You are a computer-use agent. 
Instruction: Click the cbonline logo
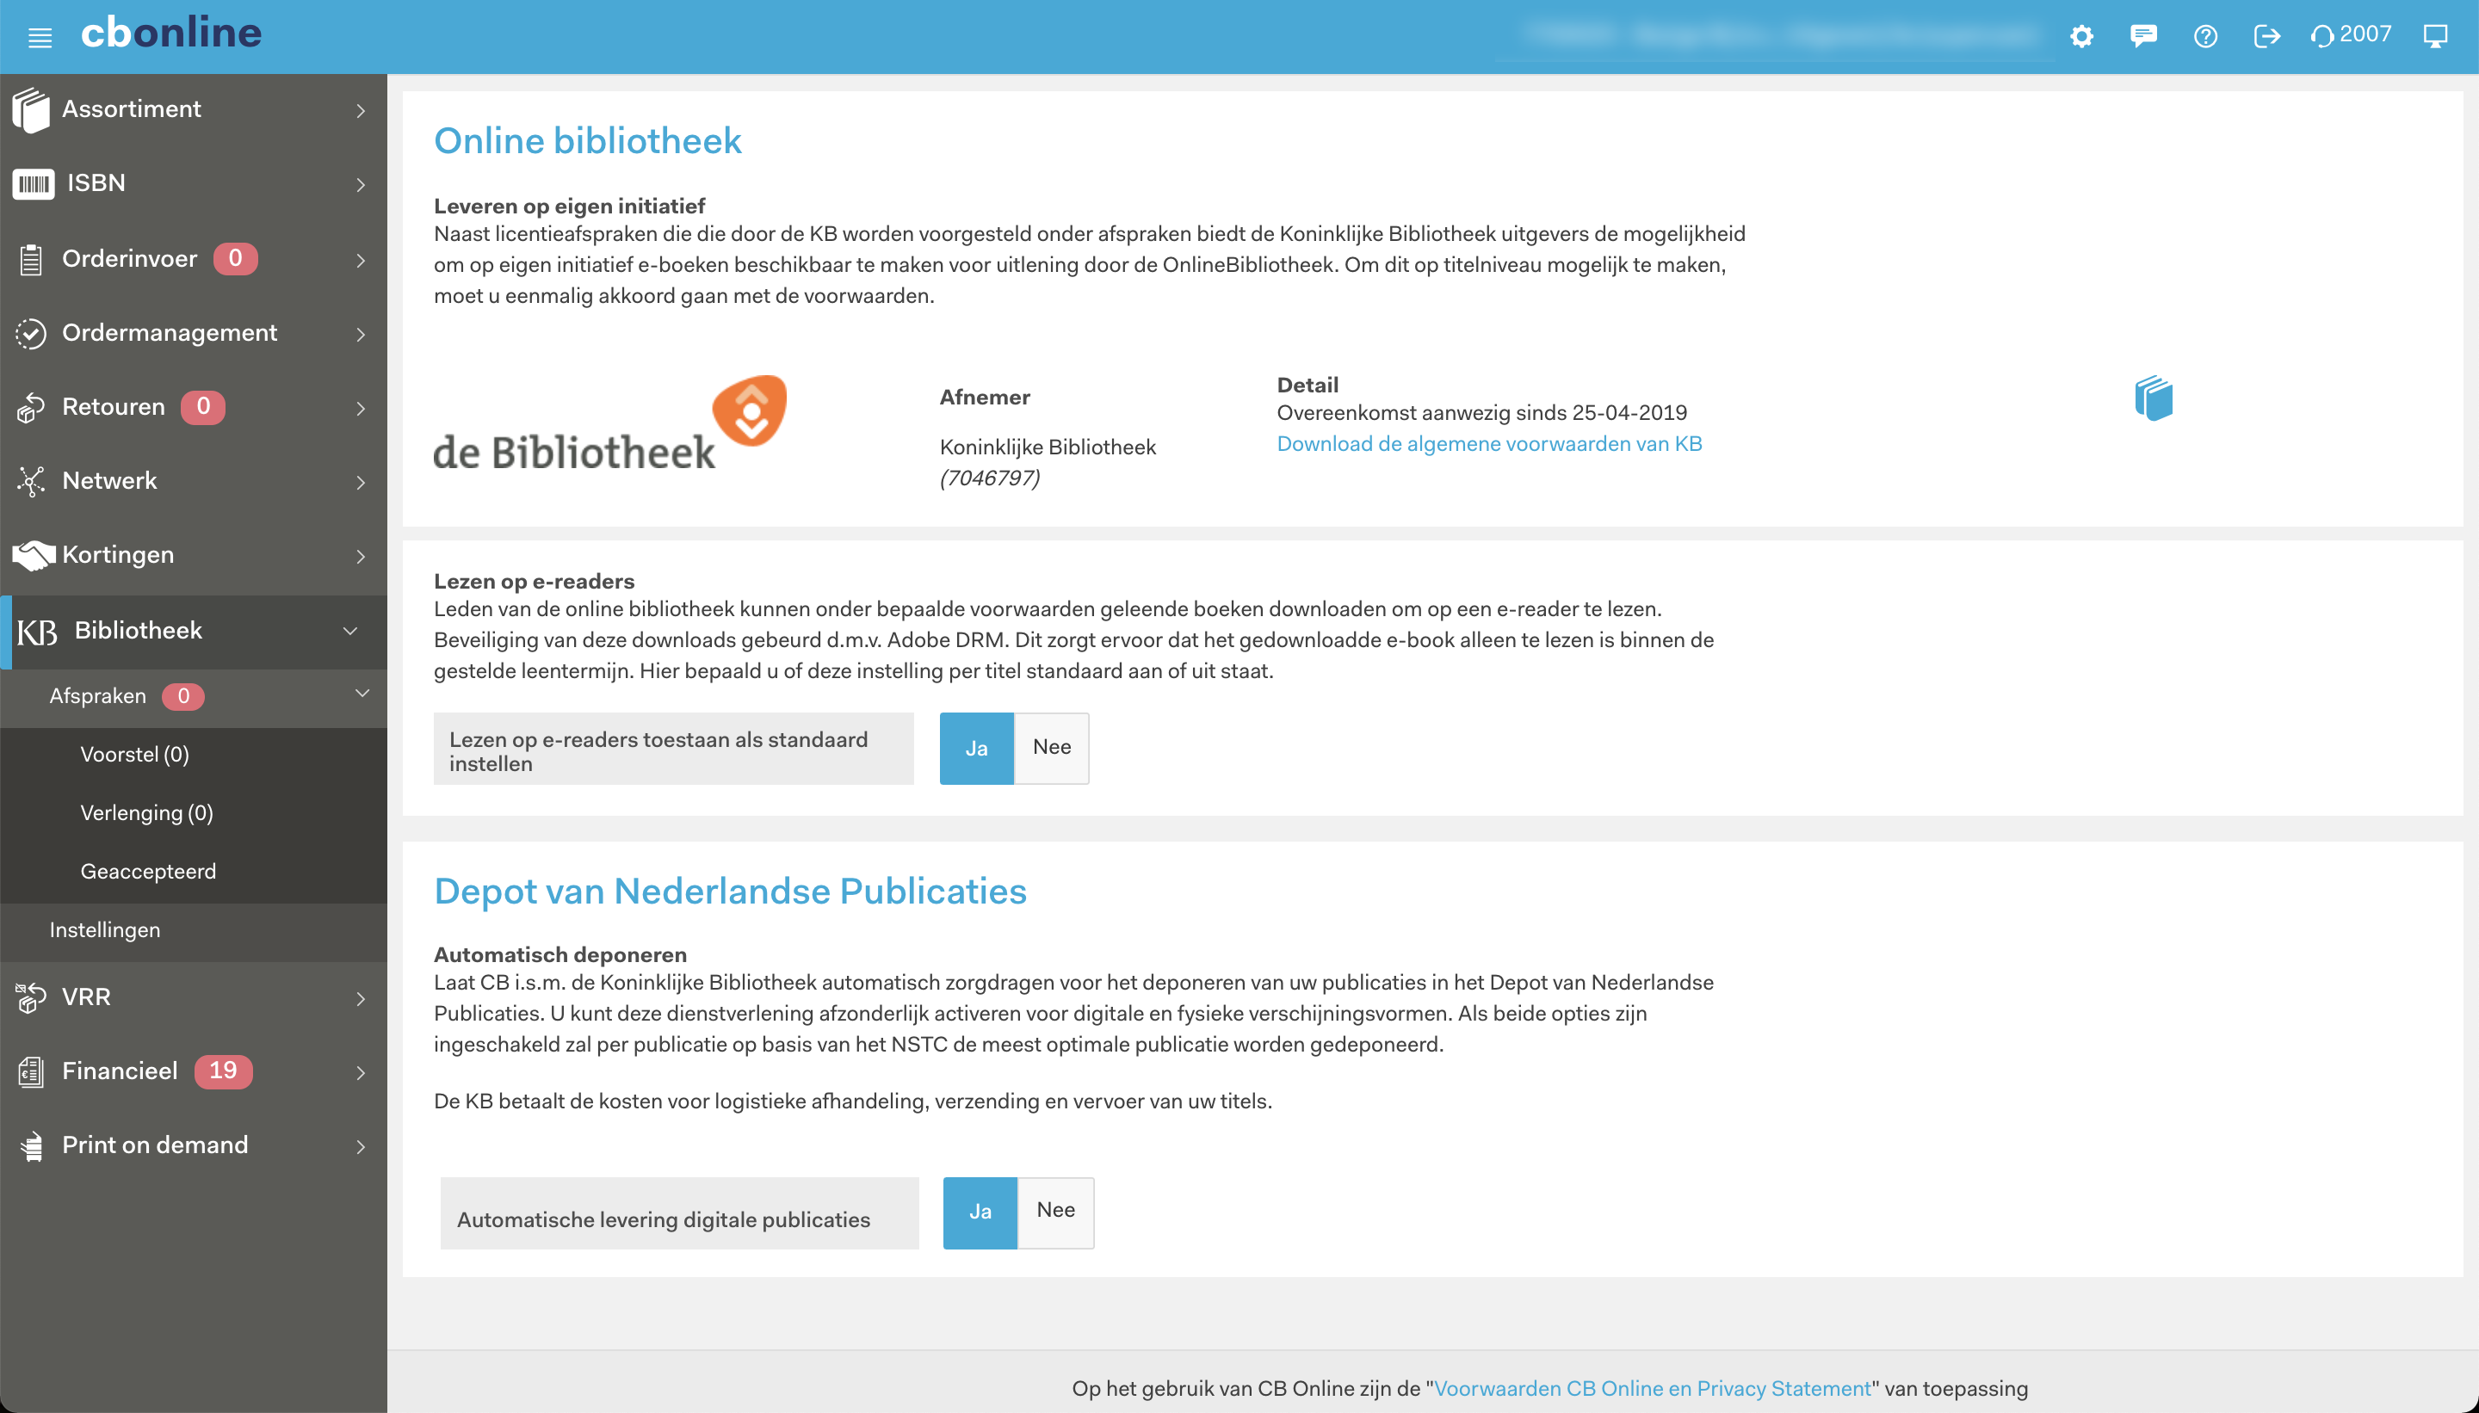click(170, 34)
